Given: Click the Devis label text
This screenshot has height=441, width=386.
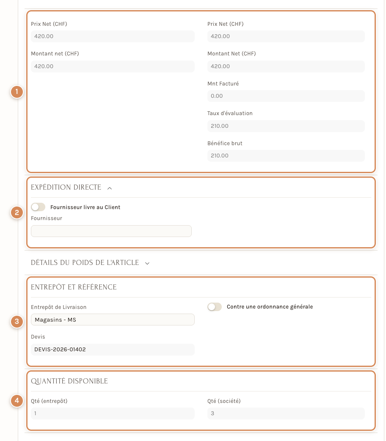Looking at the screenshot, I should (38, 336).
